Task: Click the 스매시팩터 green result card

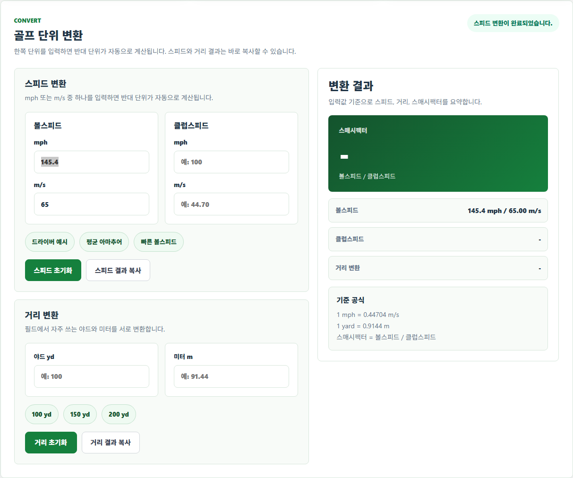Action: (x=438, y=154)
